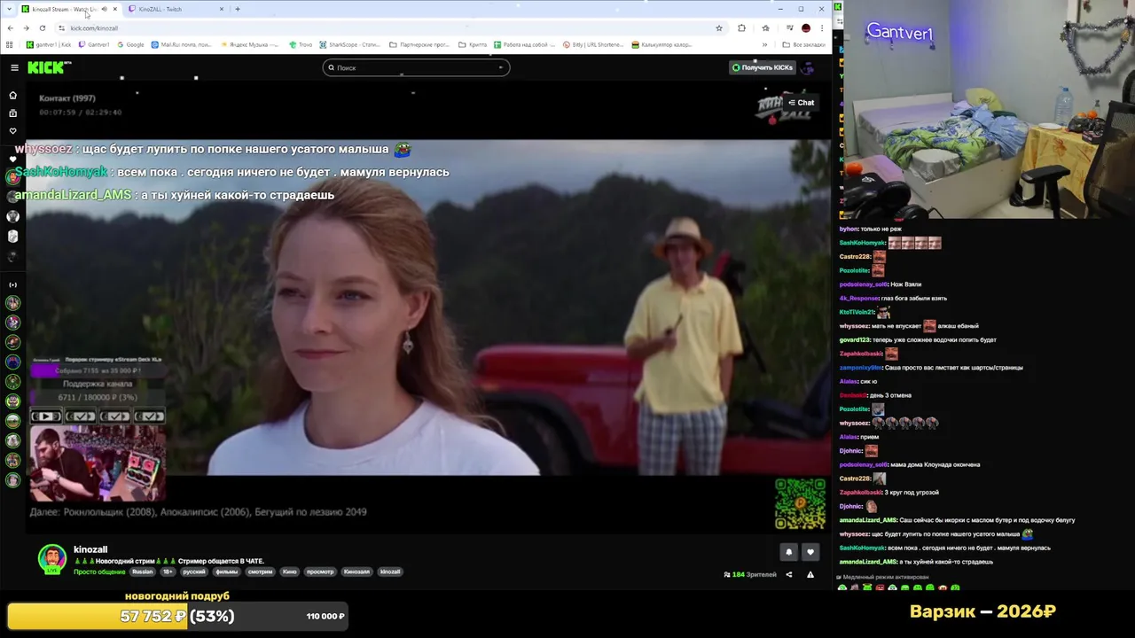This screenshot has width=1135, height=638.
Task: Open Home from the Kick sidebar
Action: coord(12,95)
